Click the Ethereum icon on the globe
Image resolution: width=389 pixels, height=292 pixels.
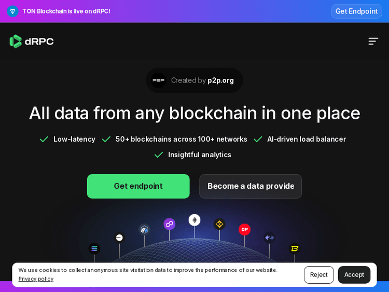tap(195, 220)
